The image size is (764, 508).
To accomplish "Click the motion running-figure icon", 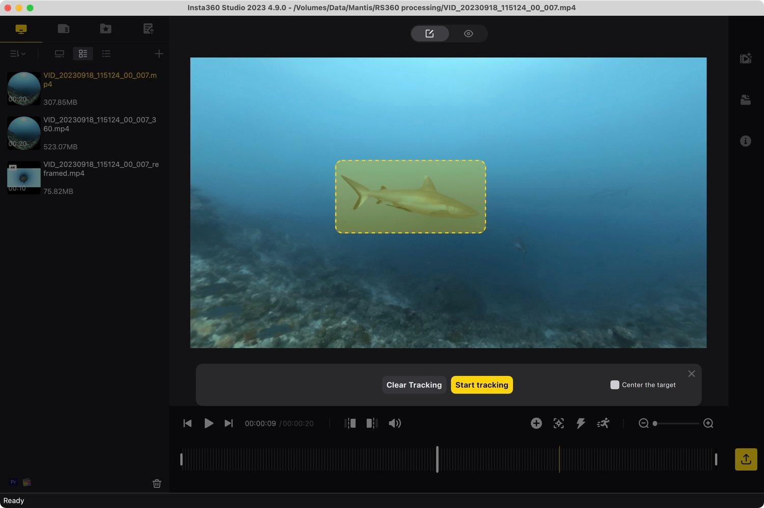I will point(603,423).
